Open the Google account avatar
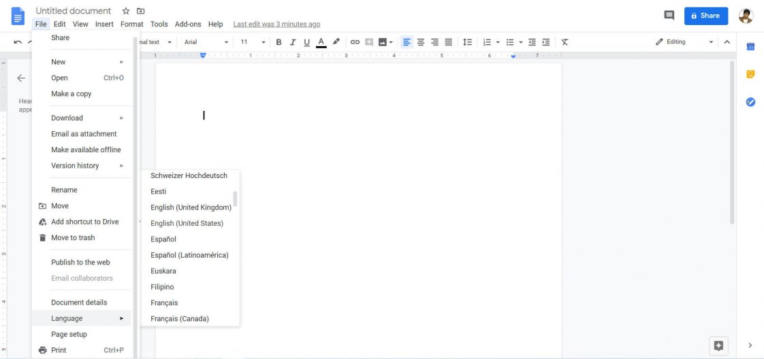The height and width of the screenshot is (359, 764). tap(746, 16)
